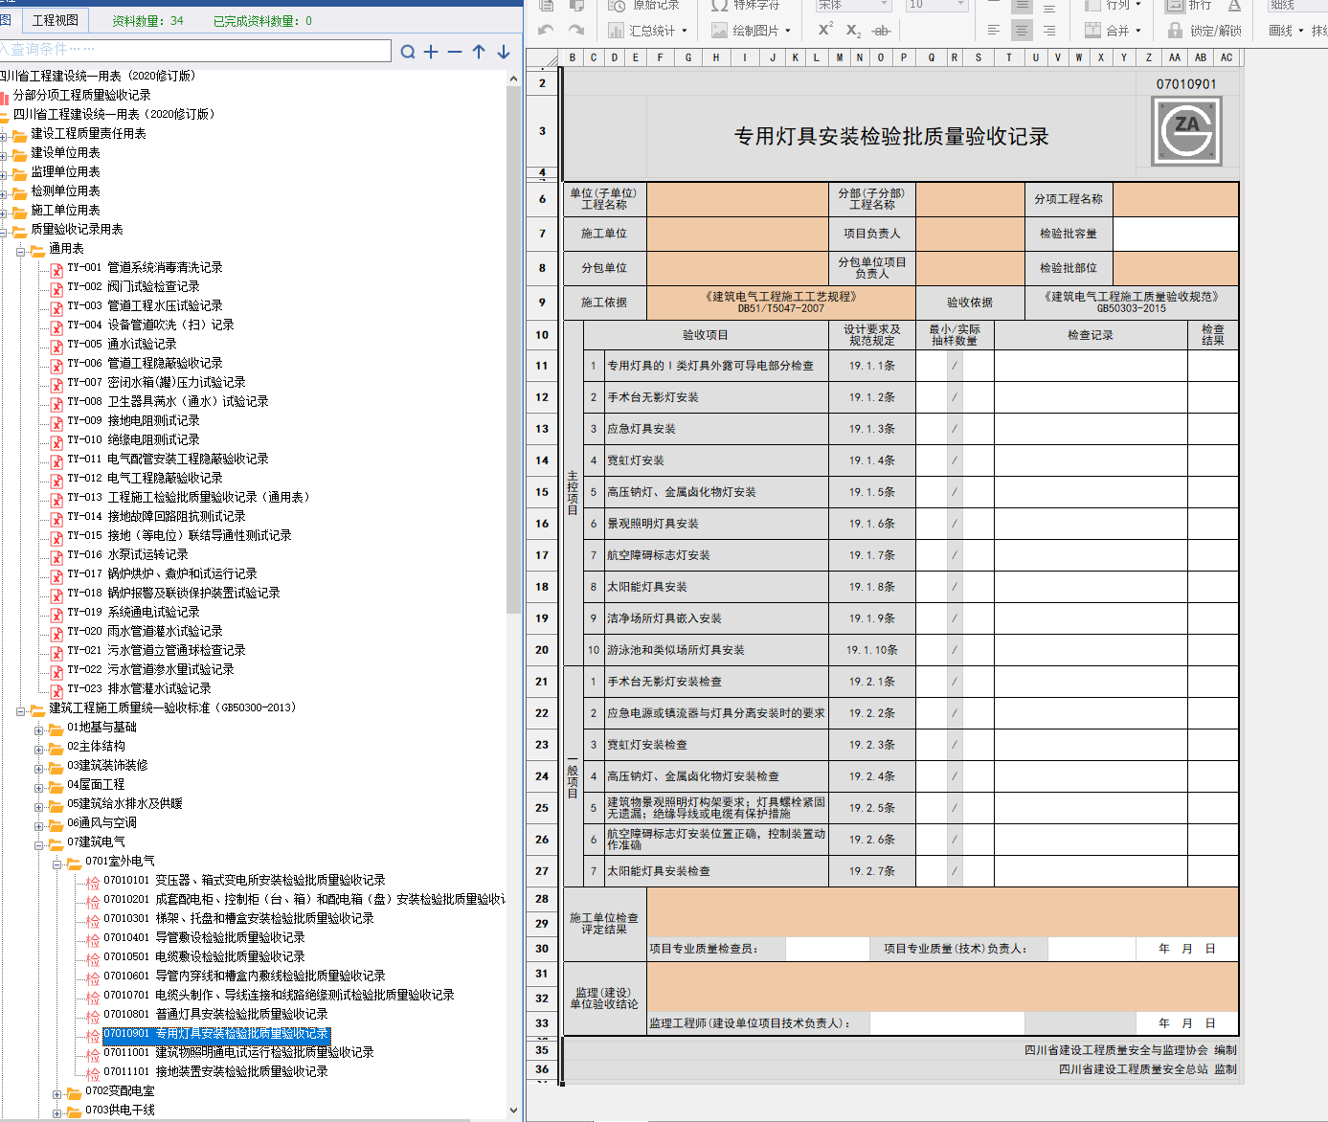Open TY-010 绝缘电阻测试记录
Viewport: 1328px width, 1122px height.
click(x=133, y=440)
